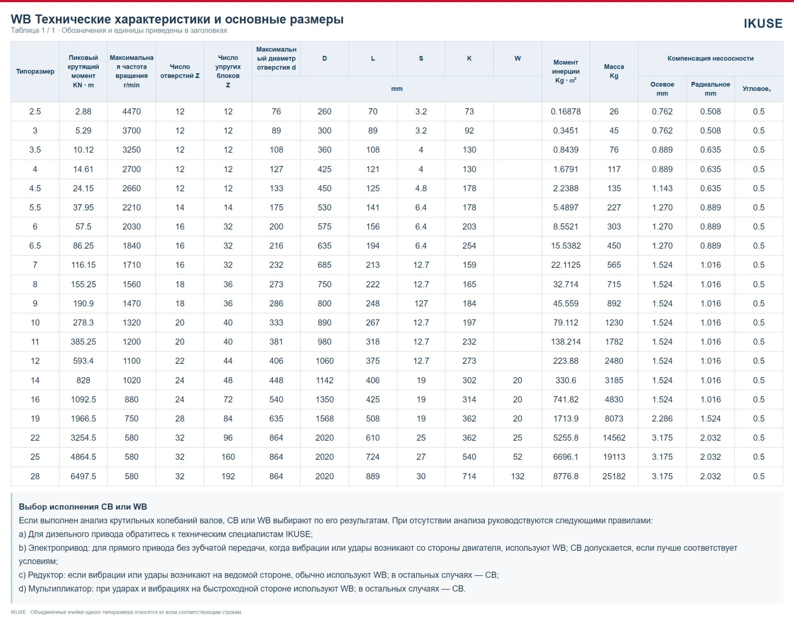Click typesize 2.5 row label
The image size is (794, 624).
point(35,112)
